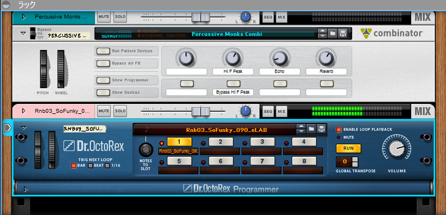Toggle Enable Loop Playback
The height and width of the screenshot is (215, 446).
339,130
